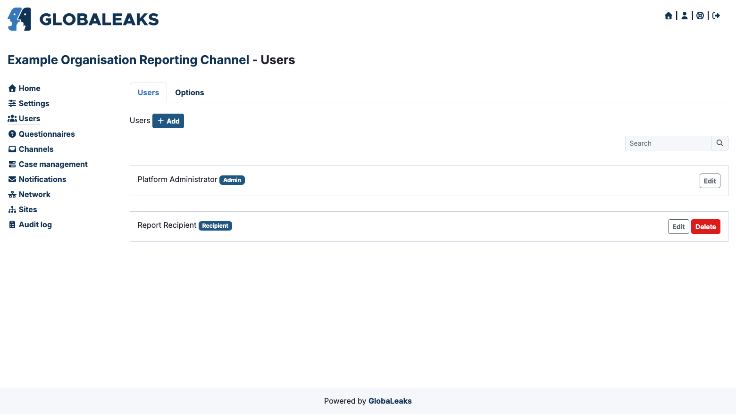Click the Home house icon in sidebar
736x414 pixels.
point(12,88)
